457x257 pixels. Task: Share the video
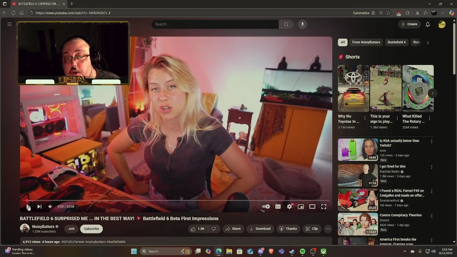(233, 229)
